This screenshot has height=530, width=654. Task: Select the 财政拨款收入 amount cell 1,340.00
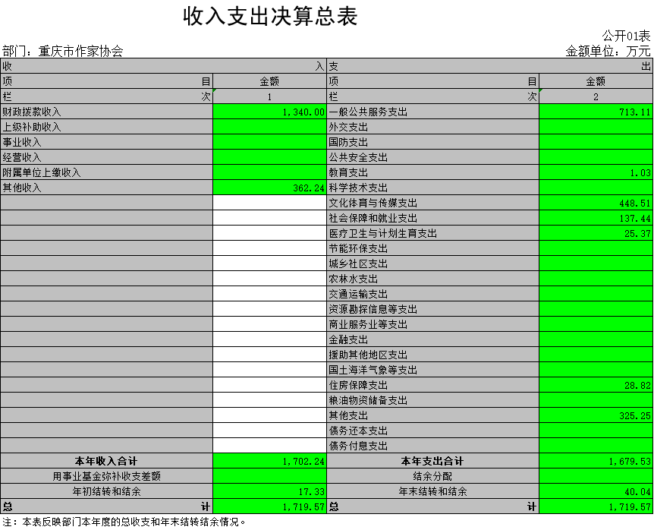(269, 112)
